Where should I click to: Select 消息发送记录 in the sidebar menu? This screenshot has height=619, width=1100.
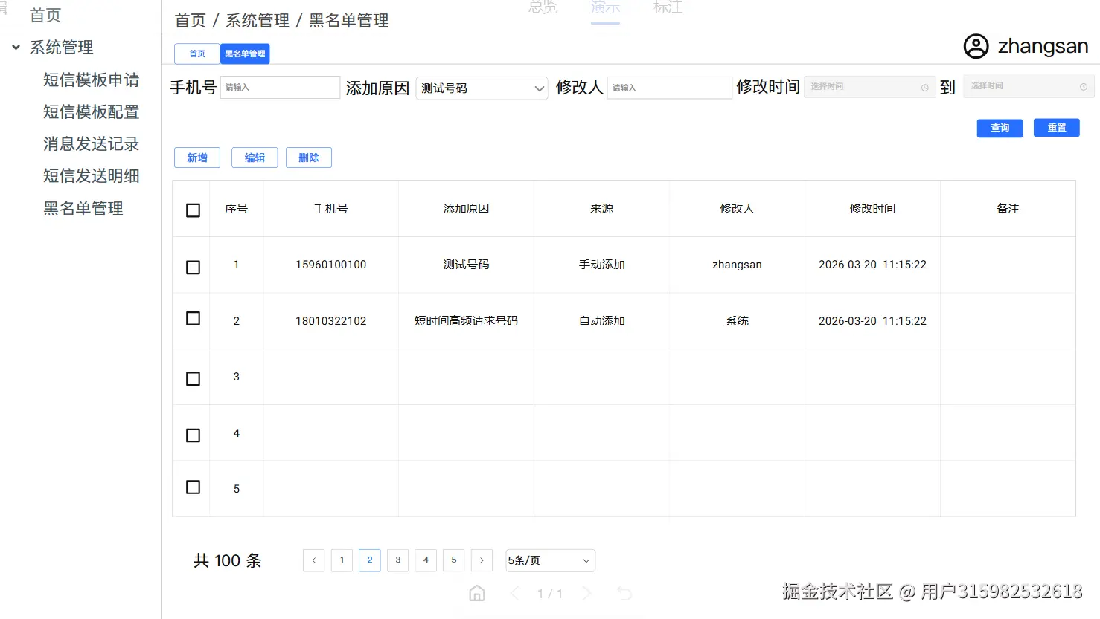(90, 144)
